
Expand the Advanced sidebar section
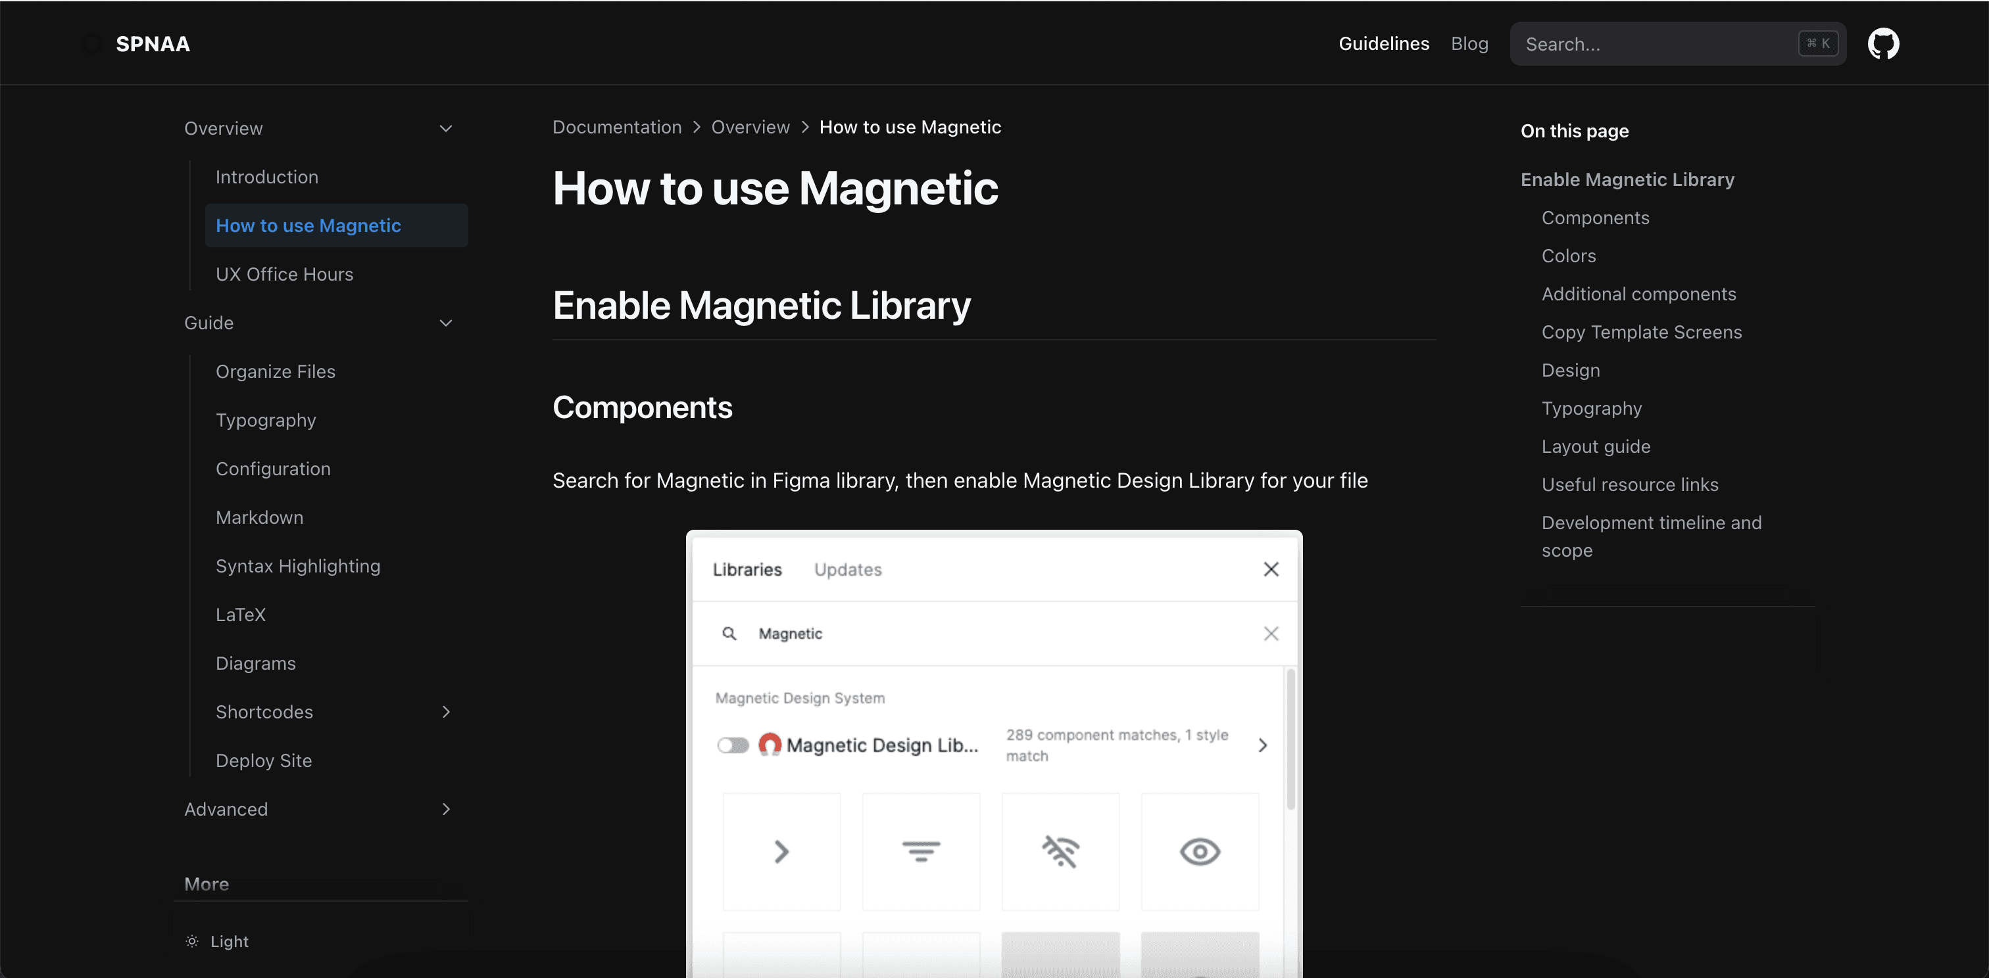(x=445, y=809)
